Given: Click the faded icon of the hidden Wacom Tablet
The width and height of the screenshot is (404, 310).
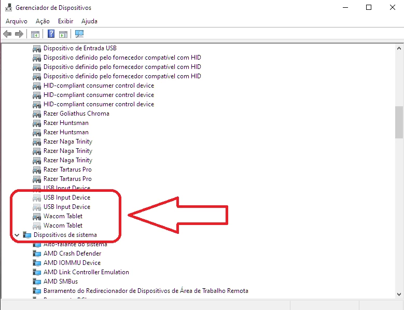Looking at the screenshot, I should click(x=37, y=226).
